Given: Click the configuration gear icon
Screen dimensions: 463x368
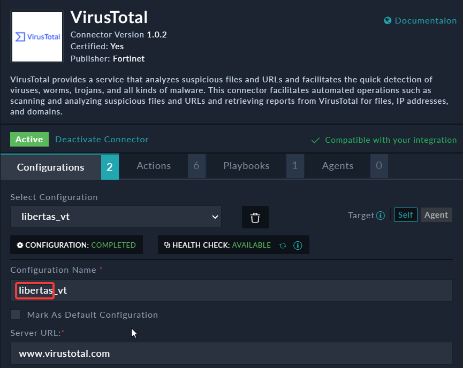Looking at the screenshot, I should point(20,245).
